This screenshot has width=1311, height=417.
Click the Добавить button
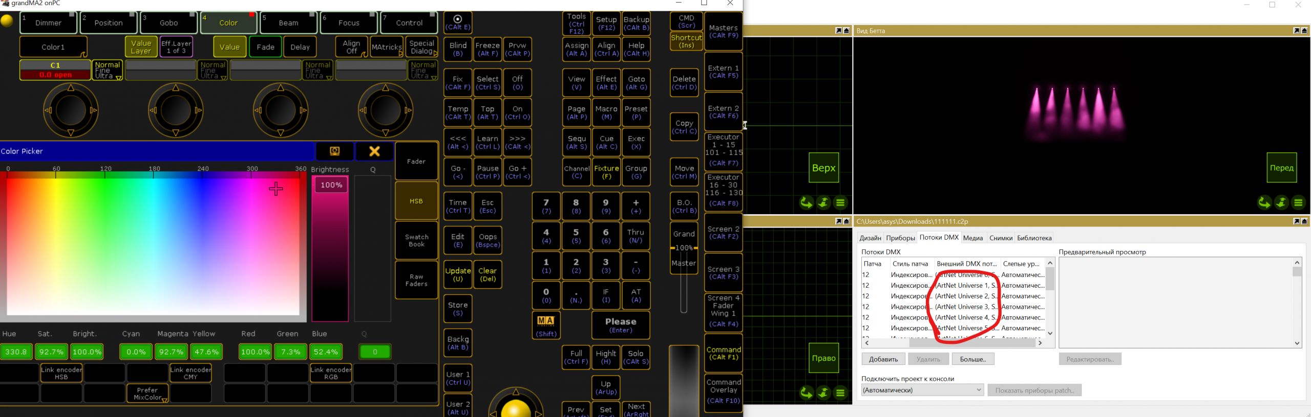pos(883,359)
